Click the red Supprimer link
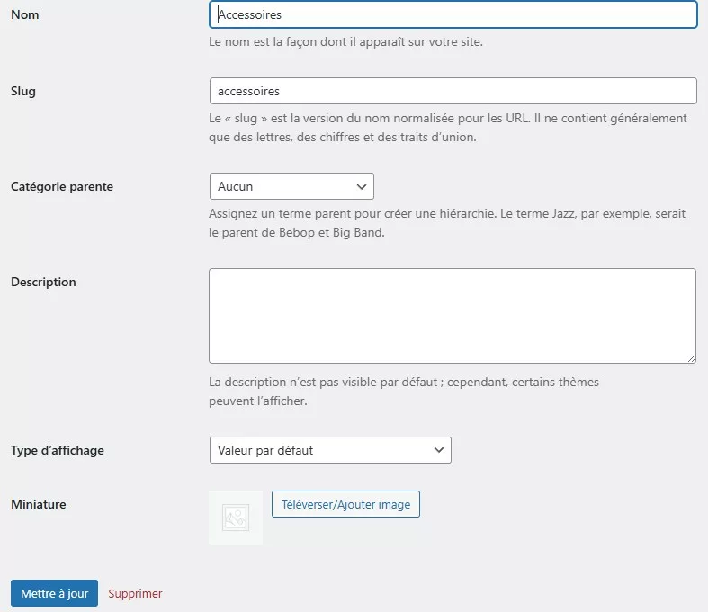Screen dimensions: 708x612 click(135, 593)
